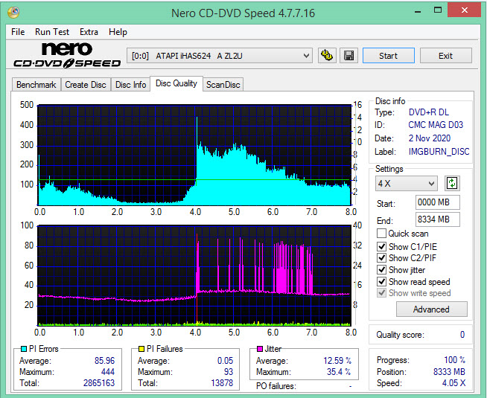Screen dimensions: 487x398
Task: Toggle Show jitter checkbox
Action: pos(381,269)
